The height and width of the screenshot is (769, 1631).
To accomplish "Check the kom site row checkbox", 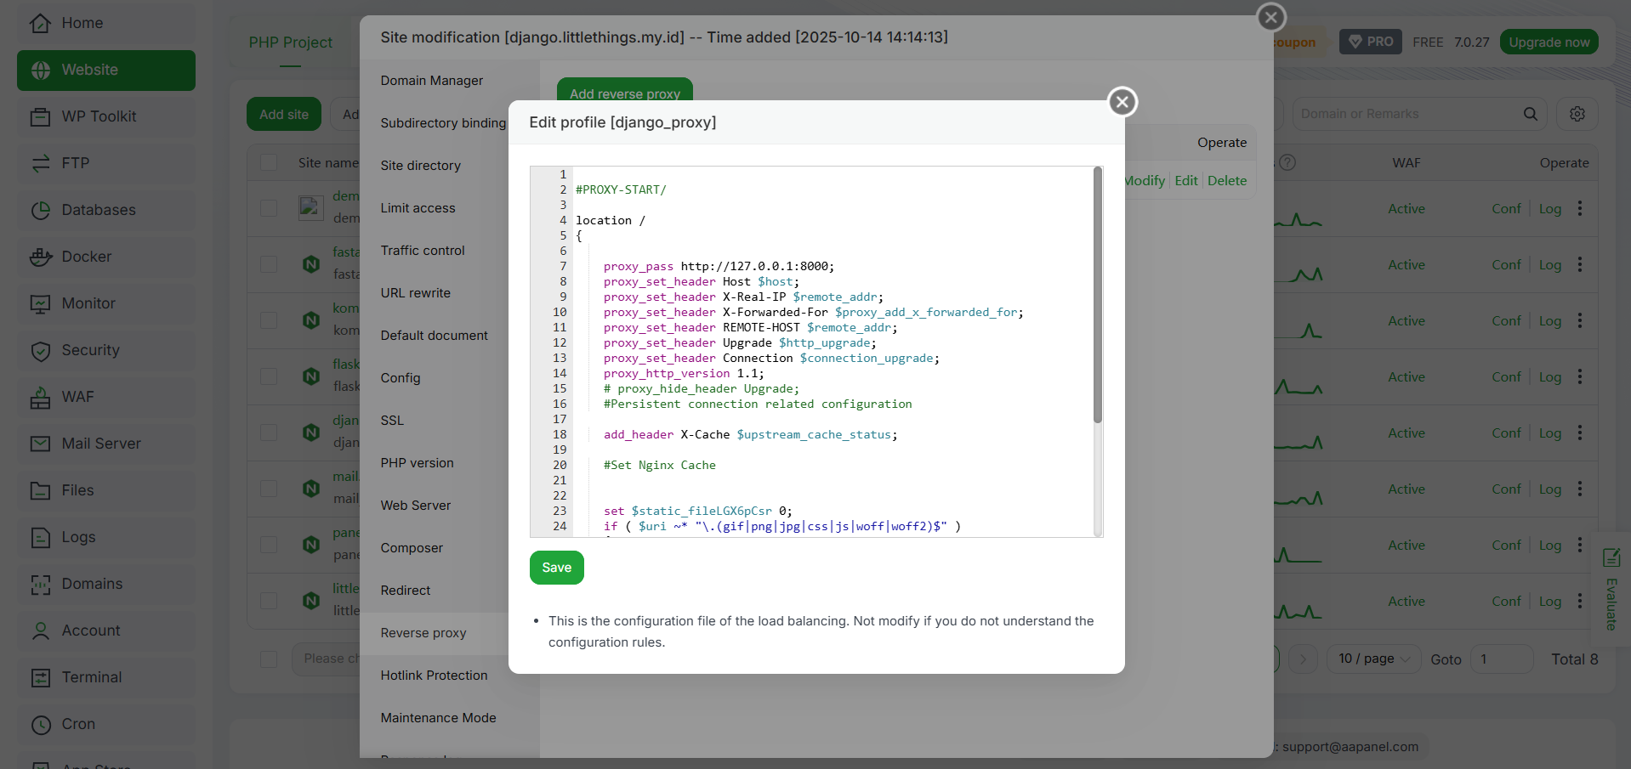I will click(269, 320).
